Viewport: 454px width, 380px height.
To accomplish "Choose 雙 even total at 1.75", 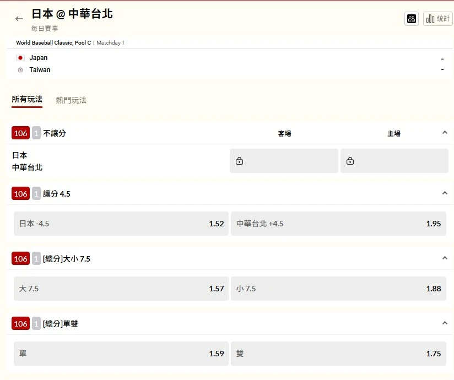I will [338, 354].
